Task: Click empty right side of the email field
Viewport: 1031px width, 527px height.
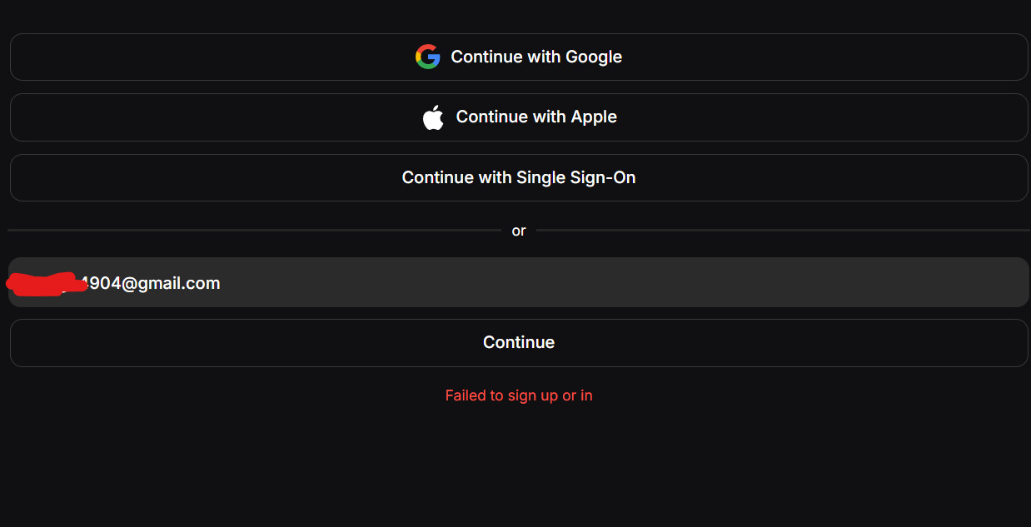Action: click(x=750, y=283)
